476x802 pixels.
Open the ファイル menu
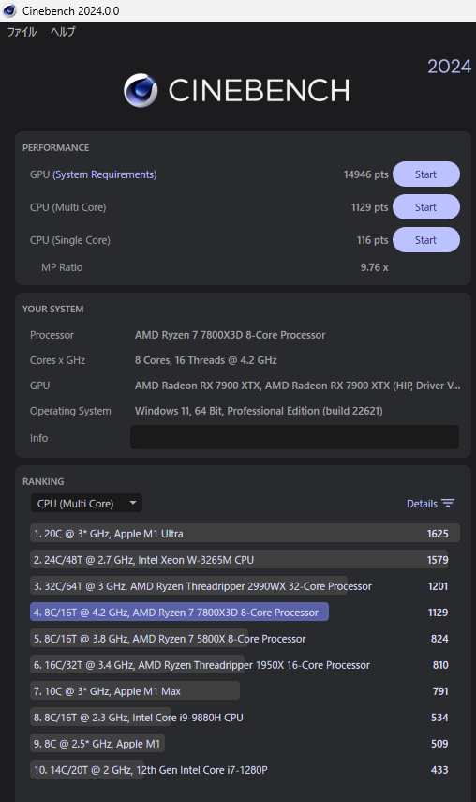click(x=22, y=32)
